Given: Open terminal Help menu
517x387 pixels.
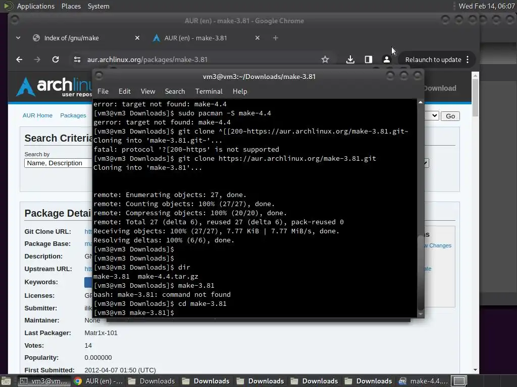Looking at the screenshot, I should 240,91.
